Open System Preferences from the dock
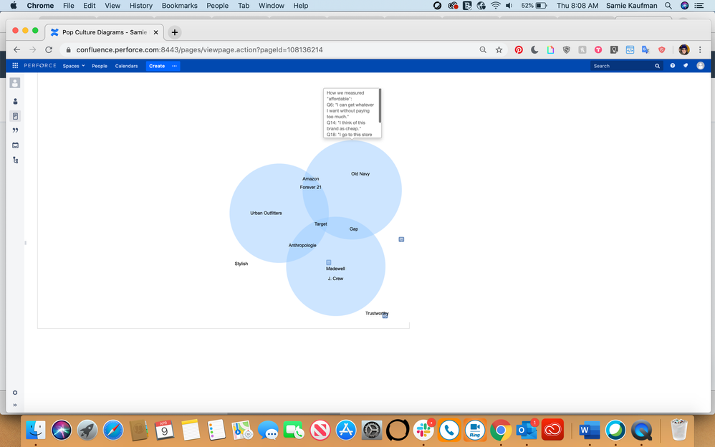The image size is (715, 447). 372,430
